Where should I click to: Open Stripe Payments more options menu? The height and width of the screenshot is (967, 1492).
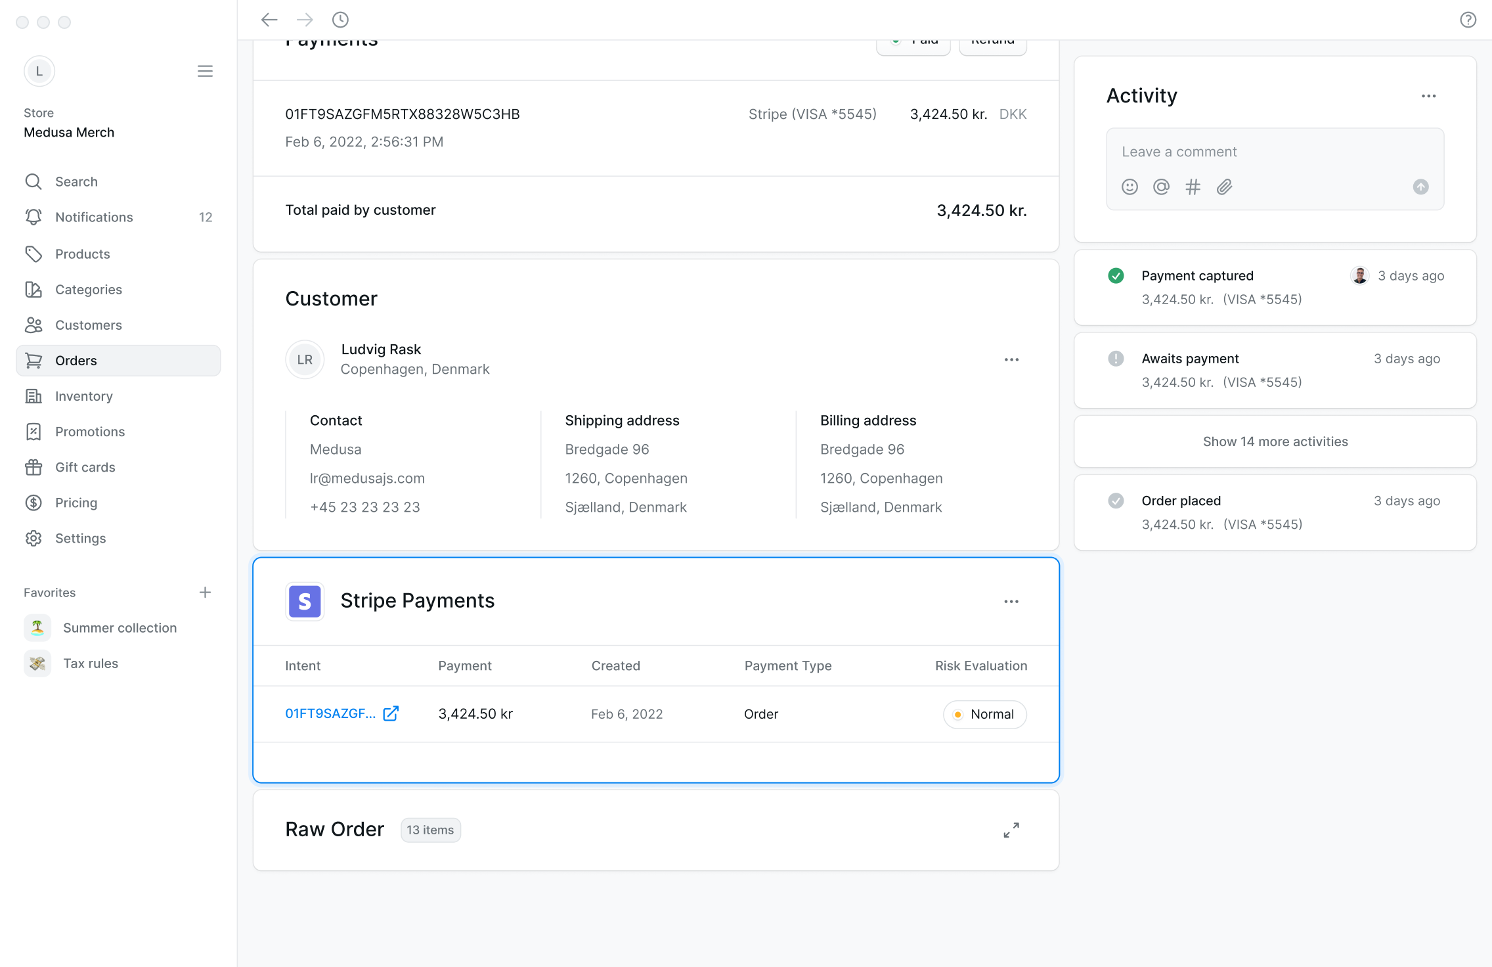tap(1011, 601)
